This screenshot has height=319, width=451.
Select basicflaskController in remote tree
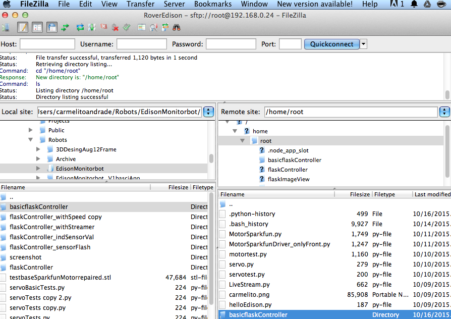pos(294,160)
